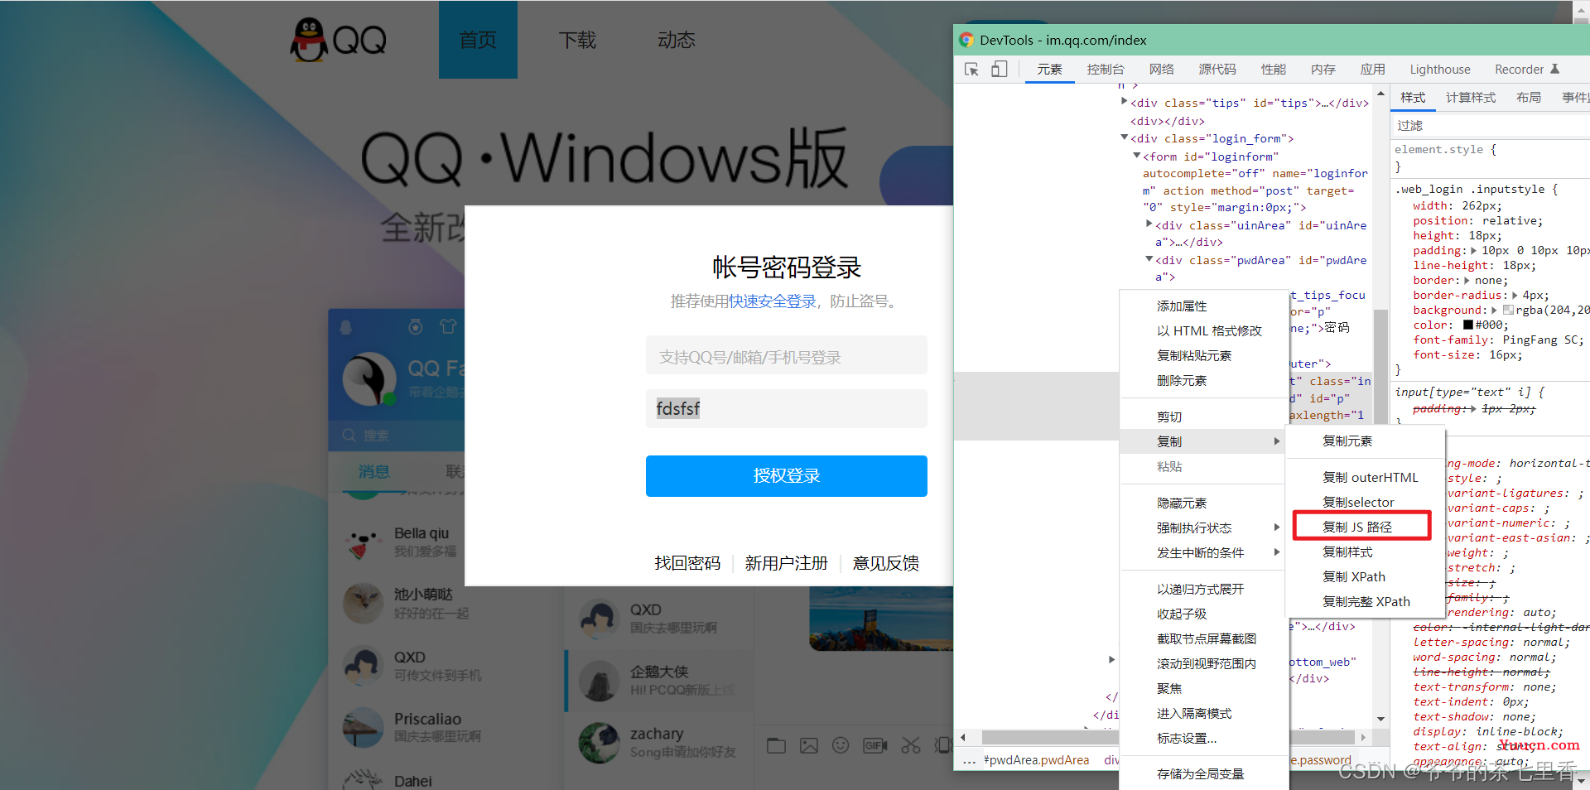
Task: Click the 授权登录 button
Action: (786, 476)
